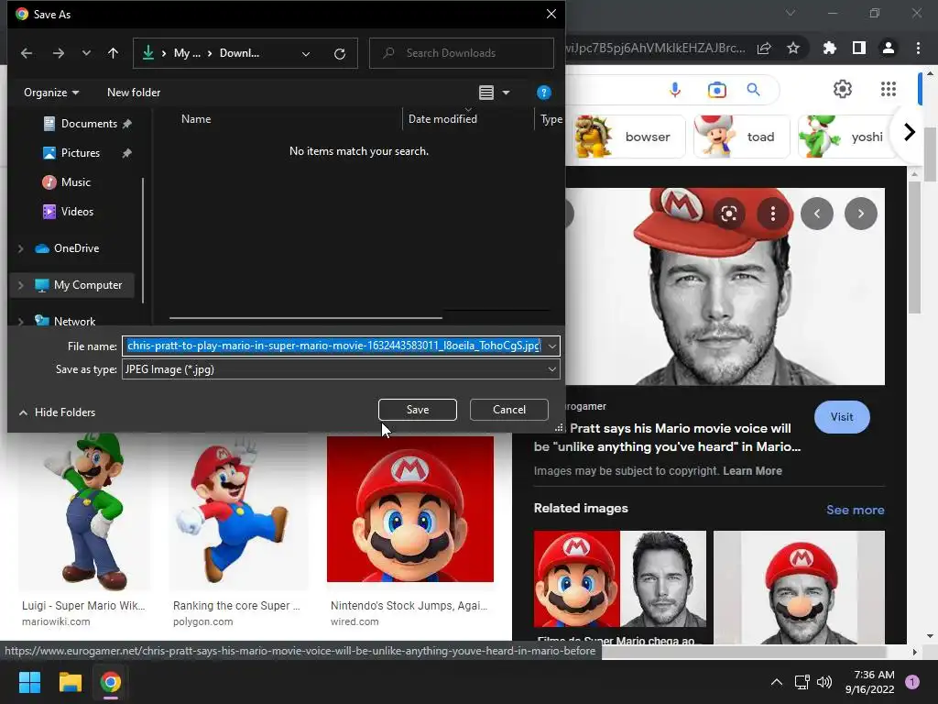This screenshot has height=704, width=938.
Task: Click the Cancel button
Action: coord(509,410)
